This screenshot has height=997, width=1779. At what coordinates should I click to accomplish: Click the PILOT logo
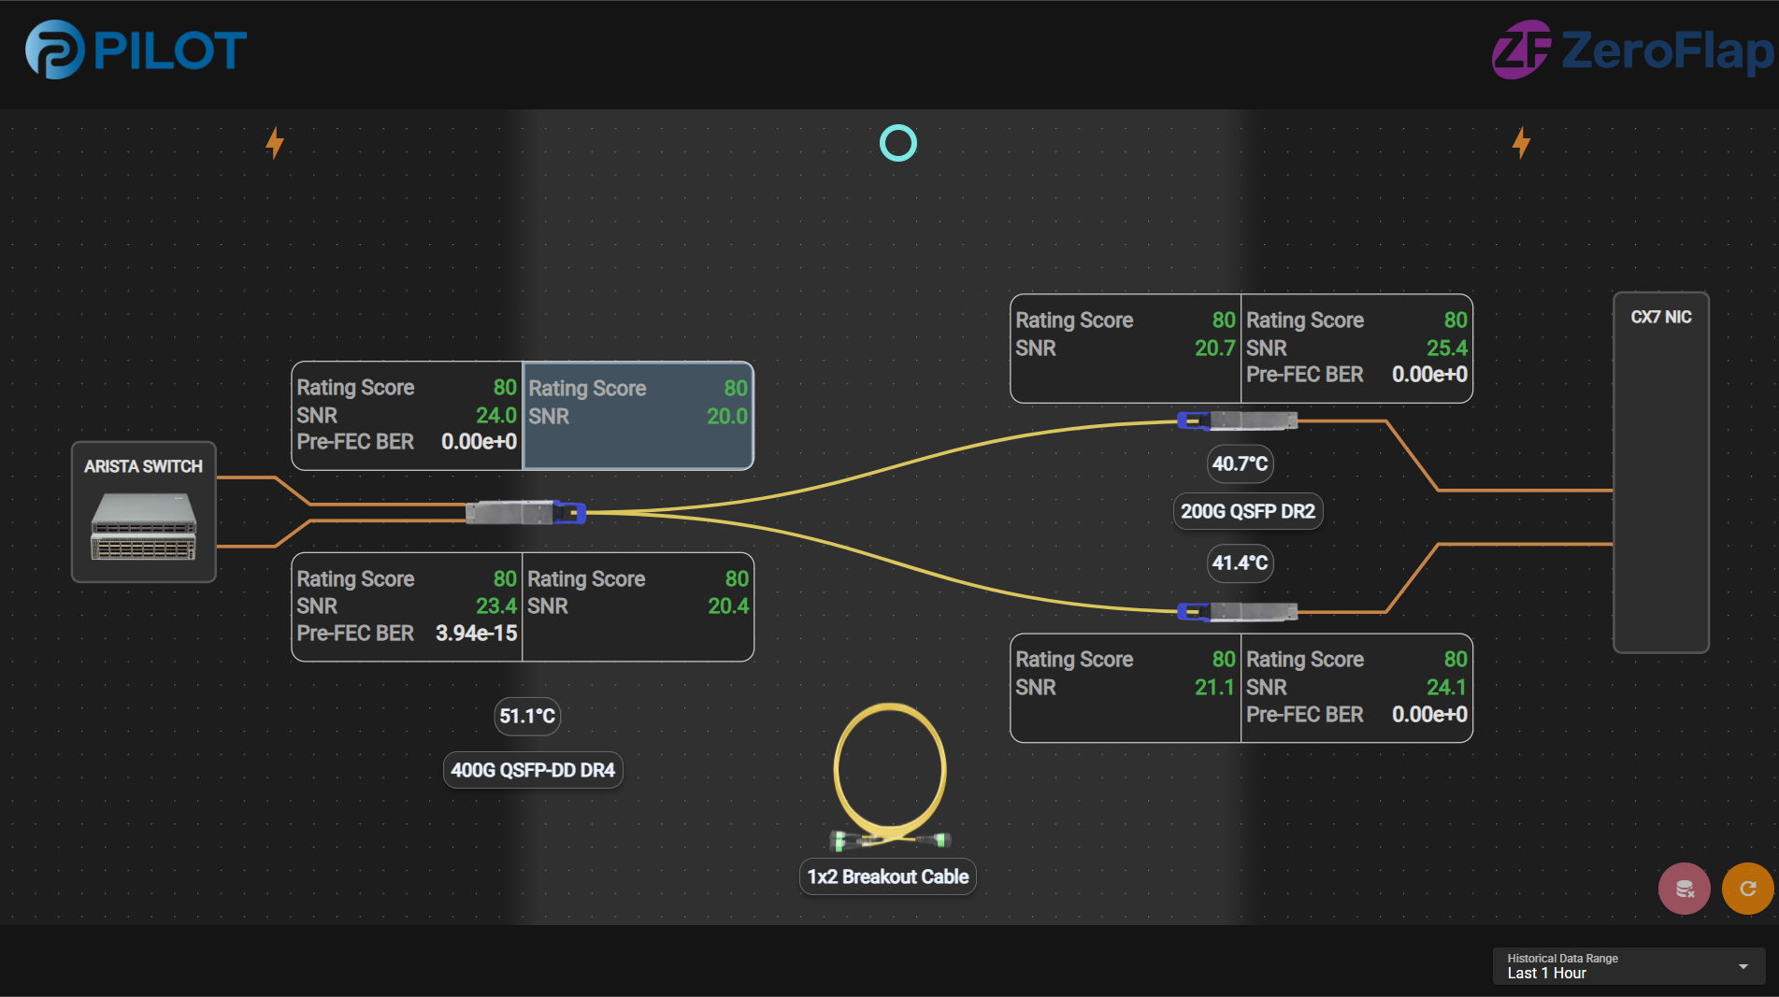click(x=136, y=50)
